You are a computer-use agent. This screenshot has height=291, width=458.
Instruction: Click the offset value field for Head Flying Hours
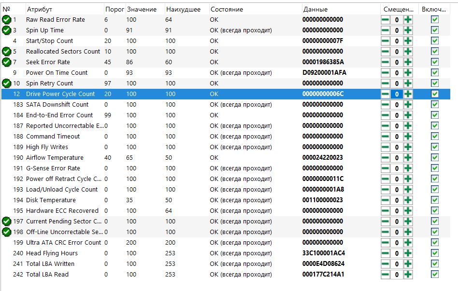[x=397, y=253]
